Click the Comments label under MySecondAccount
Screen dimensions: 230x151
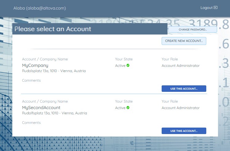click(31, 123)
